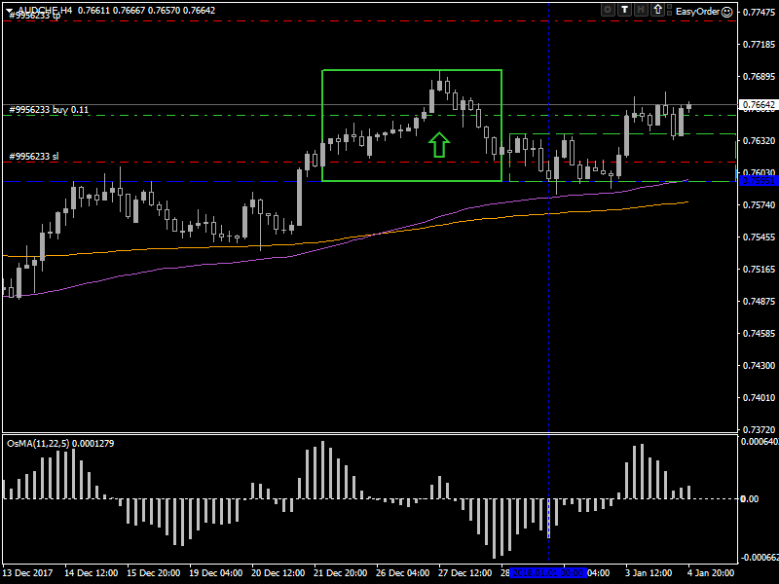Click the green up arrow chart object

439,144
